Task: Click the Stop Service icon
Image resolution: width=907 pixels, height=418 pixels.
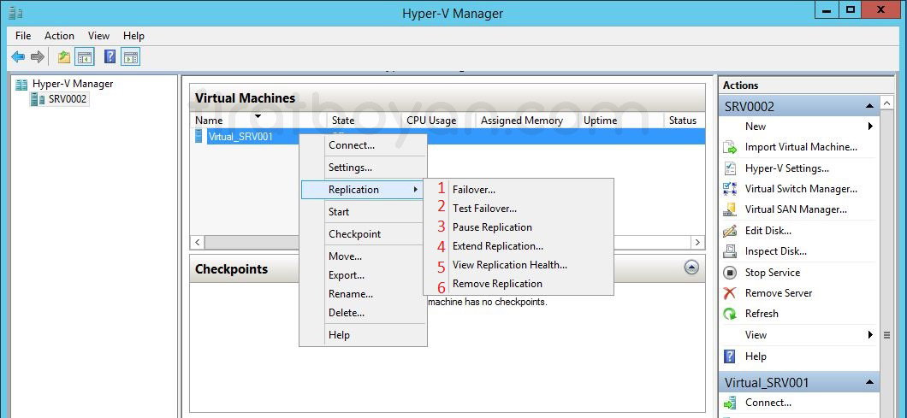Action: point(730,273)
